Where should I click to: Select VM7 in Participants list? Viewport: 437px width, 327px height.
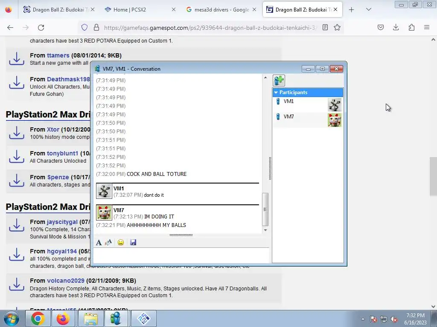click(308, 120)
